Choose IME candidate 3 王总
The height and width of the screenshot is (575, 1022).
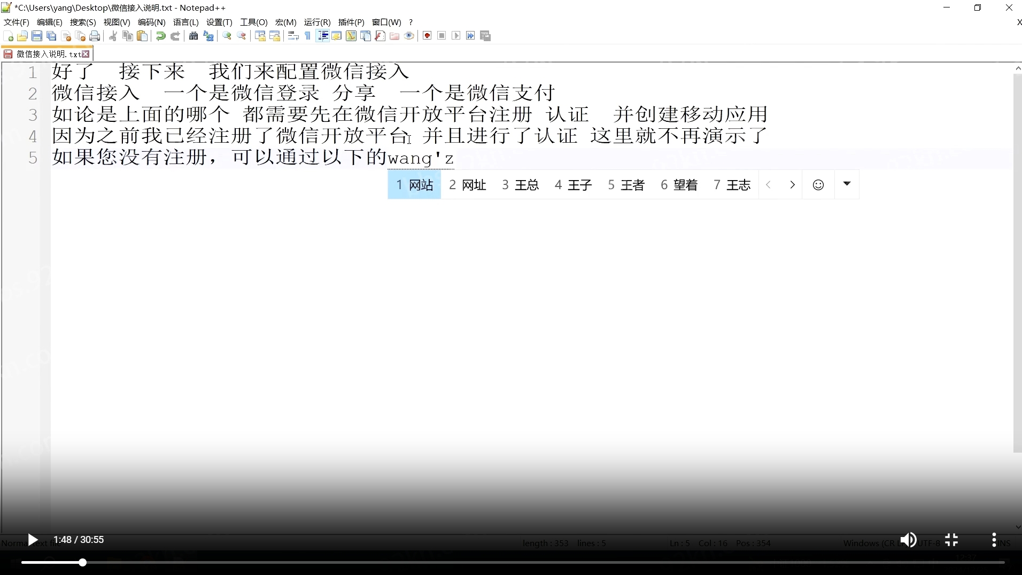point(520,185)
